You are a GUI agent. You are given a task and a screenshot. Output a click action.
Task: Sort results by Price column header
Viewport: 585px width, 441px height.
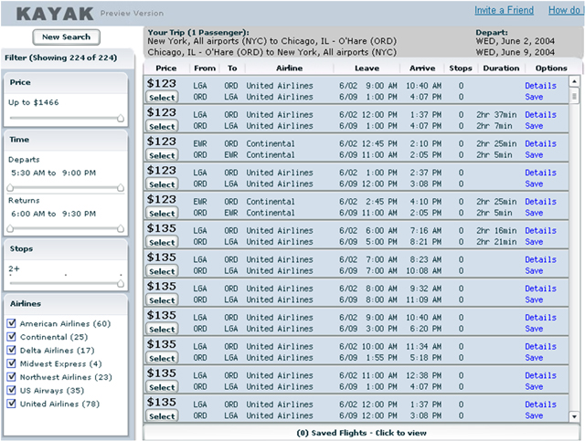pos(166,68)
